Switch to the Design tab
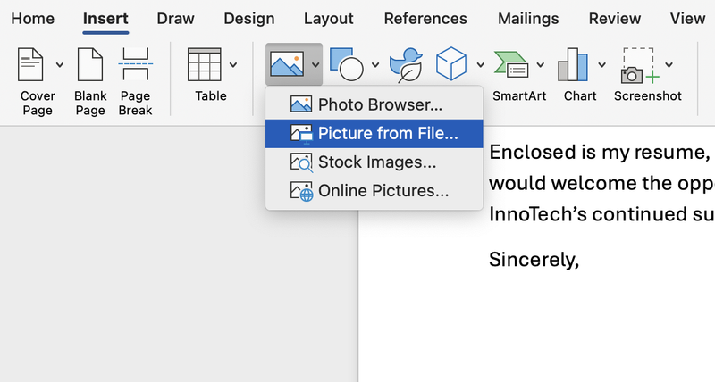The image size is (715, 382). tap(249, 19)
